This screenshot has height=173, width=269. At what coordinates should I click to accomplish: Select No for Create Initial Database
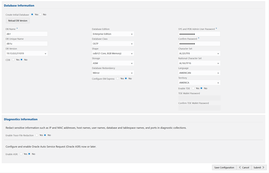pos(40,14)
